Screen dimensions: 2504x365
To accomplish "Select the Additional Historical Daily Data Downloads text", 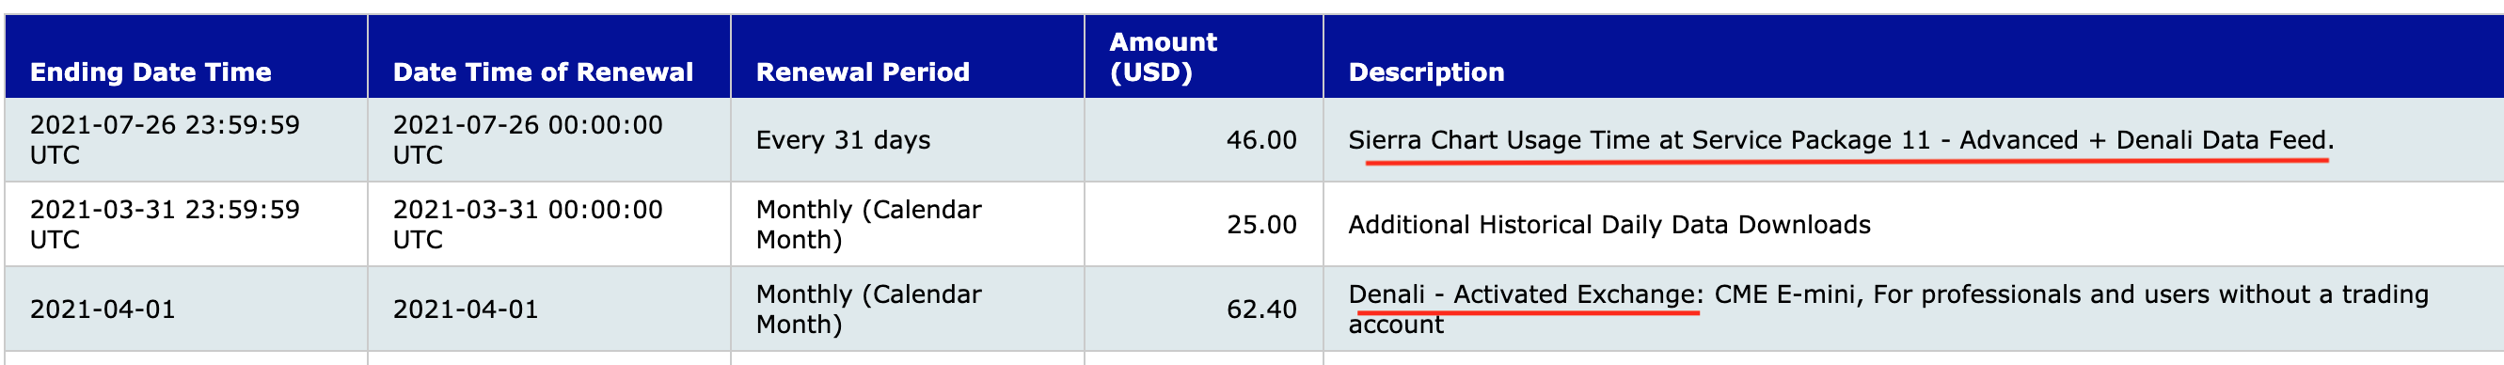I will (x=1609, y=225).
